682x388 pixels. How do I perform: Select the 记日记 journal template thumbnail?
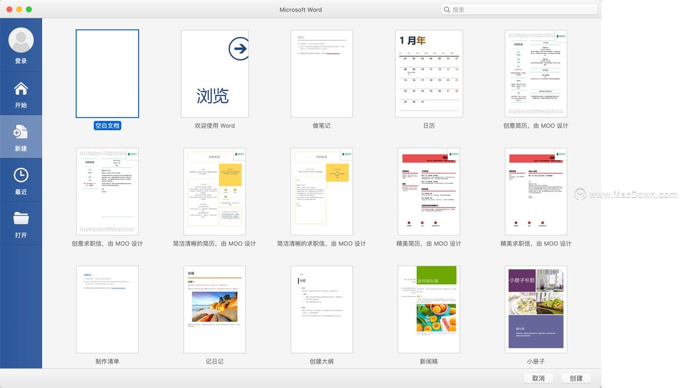tap(215, 310)
